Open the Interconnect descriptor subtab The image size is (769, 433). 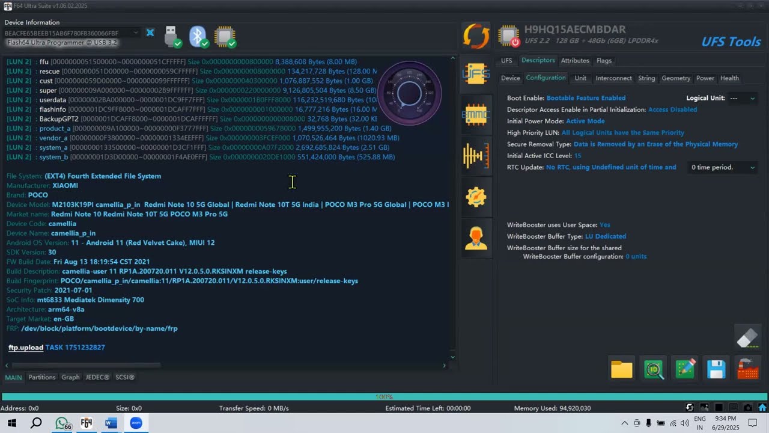(x=613, y=78)
